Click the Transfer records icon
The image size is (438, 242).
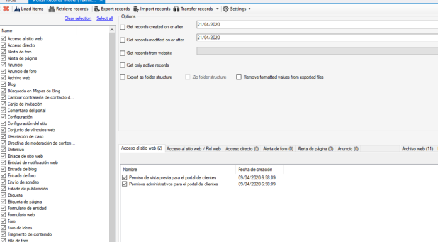click(x=176, y=9)
